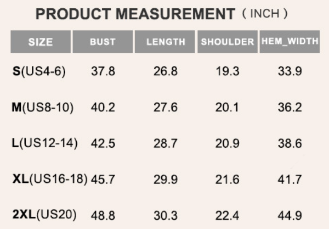Click the SIZE column header
The height and width of the screenshot is (229, 329).
coord(41,42)
